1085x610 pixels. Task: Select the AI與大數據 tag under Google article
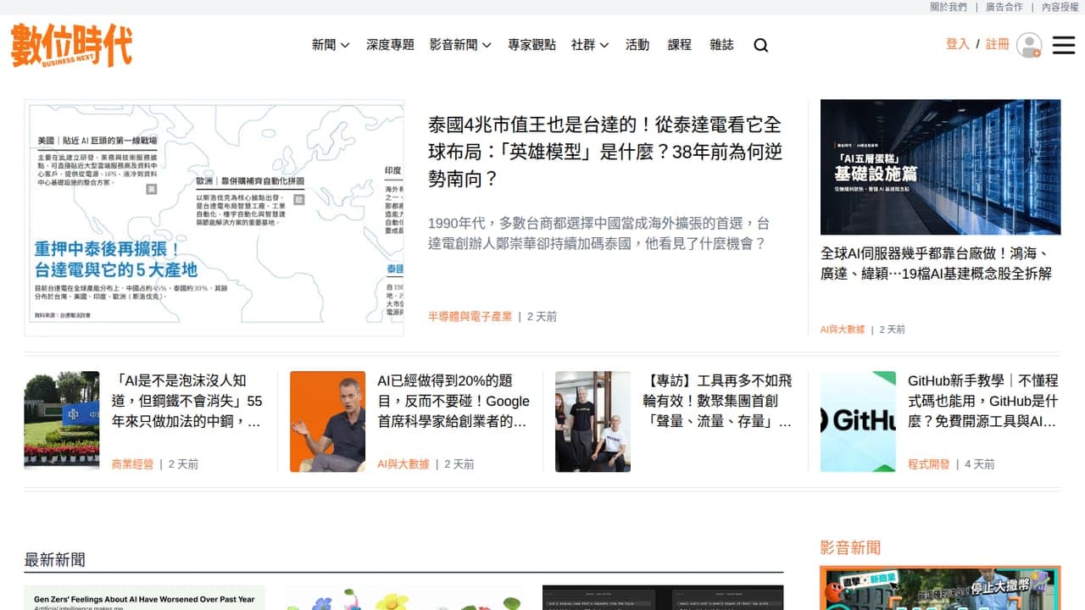[x=403, y=464]
